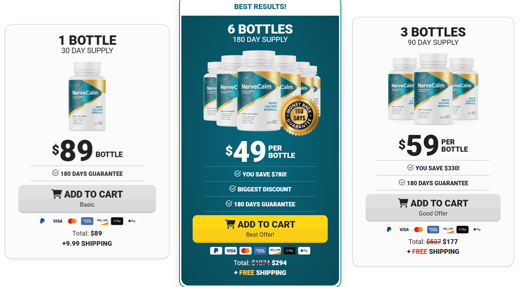Add the 6 Bottles Best Offer to cart
Screen dimensions: 520x287
(260, 229)
